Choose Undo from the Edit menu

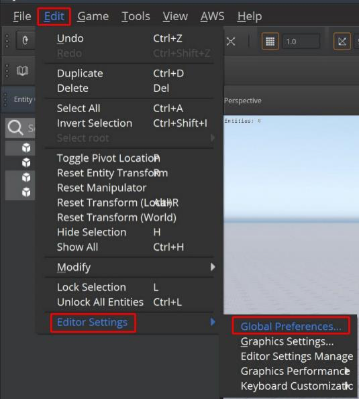130,39
